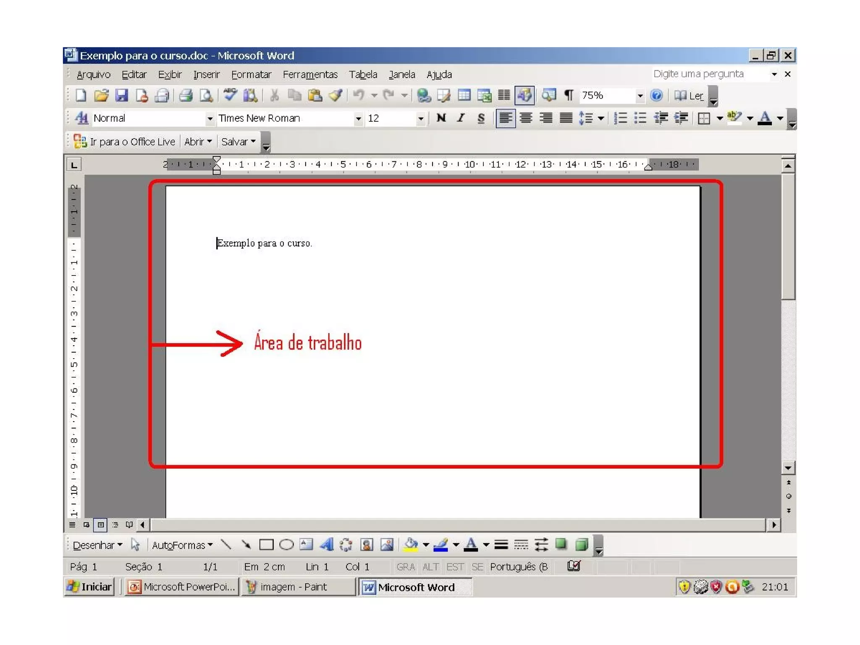Click the Open folder icon
The height and width of the screenshot is (645, 860).
[x=101, y=96]
